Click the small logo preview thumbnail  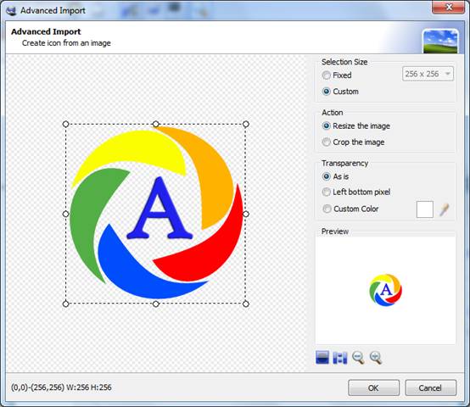[385, 290]
